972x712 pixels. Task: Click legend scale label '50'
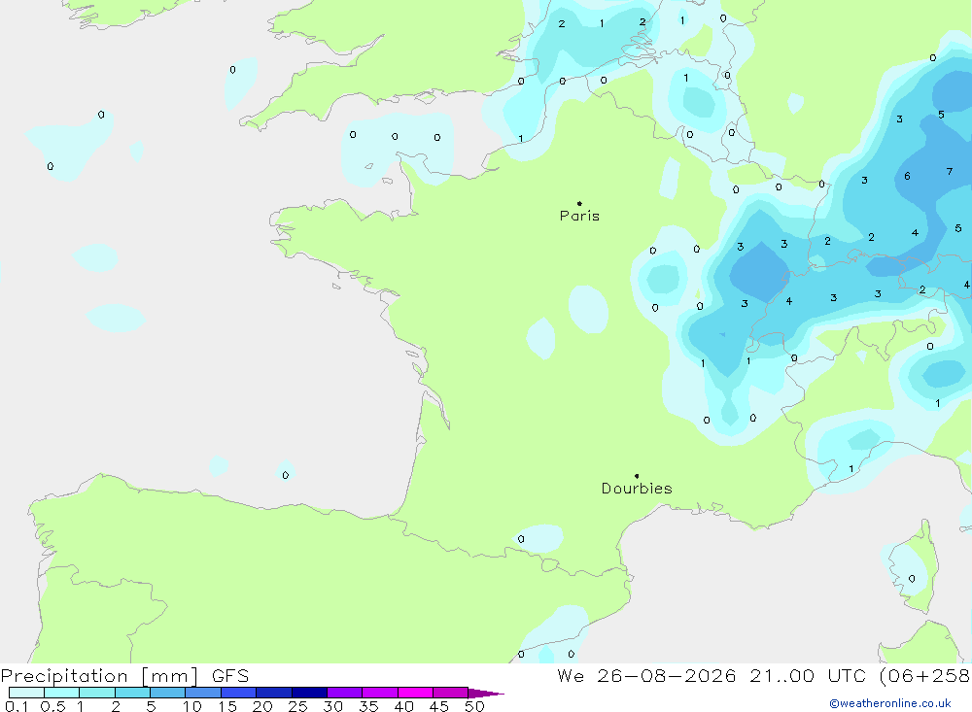[x=474, y=706]
